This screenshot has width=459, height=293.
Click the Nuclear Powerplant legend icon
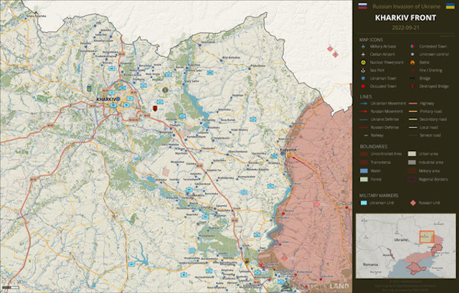coord(364,62)
